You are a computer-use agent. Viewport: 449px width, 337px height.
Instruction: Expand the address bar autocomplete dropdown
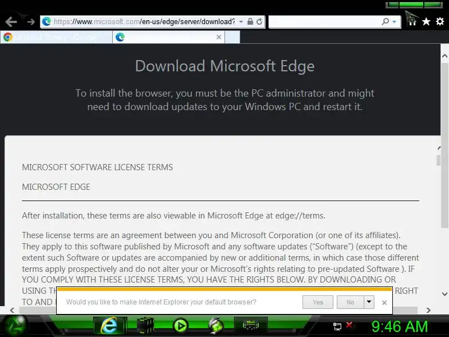[x=241, y=22]
